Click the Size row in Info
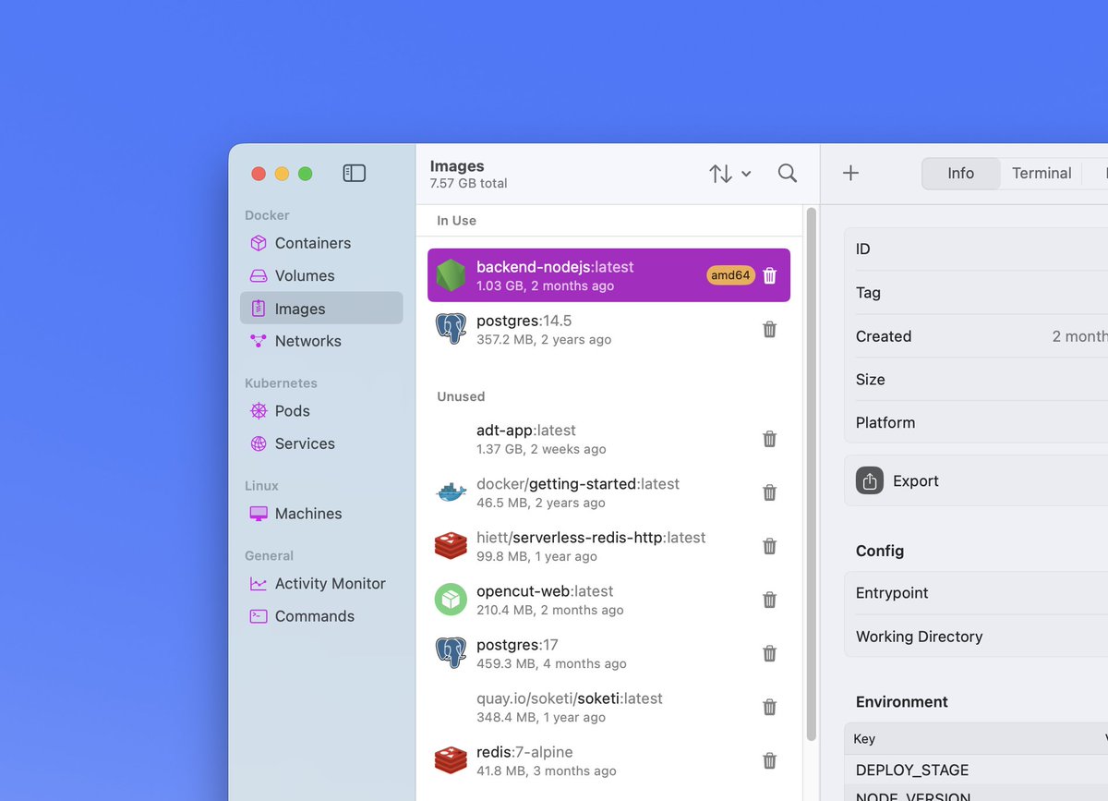The width and height of the screenshot is (1108, 801). (x=976, y=380)
